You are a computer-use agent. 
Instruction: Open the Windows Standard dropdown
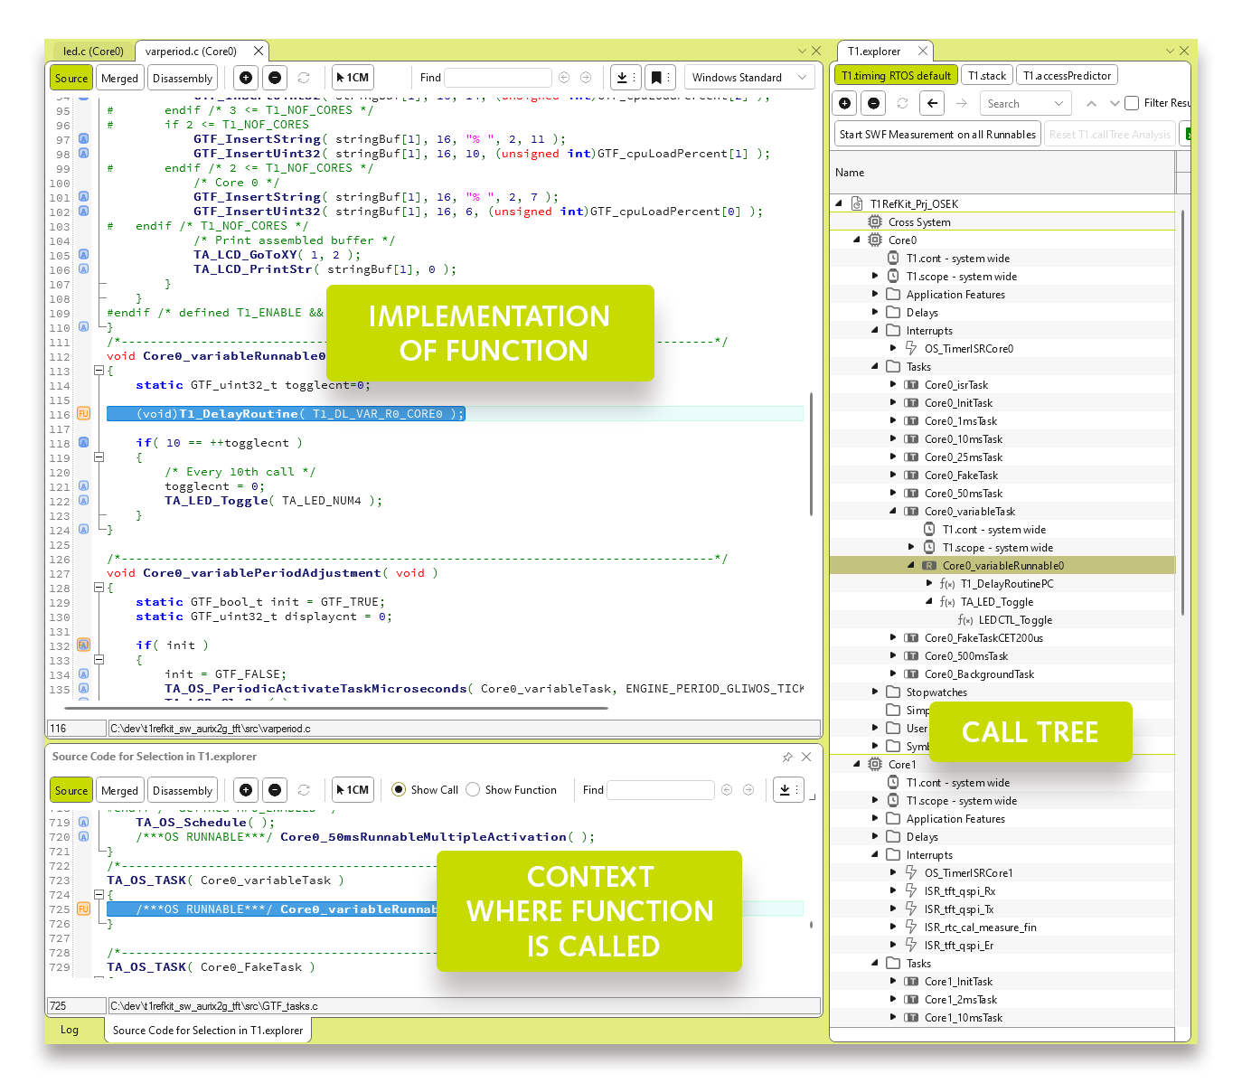tap(748, 78)
